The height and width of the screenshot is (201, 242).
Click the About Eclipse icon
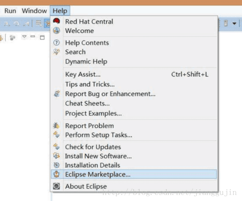tap(56, 186)
